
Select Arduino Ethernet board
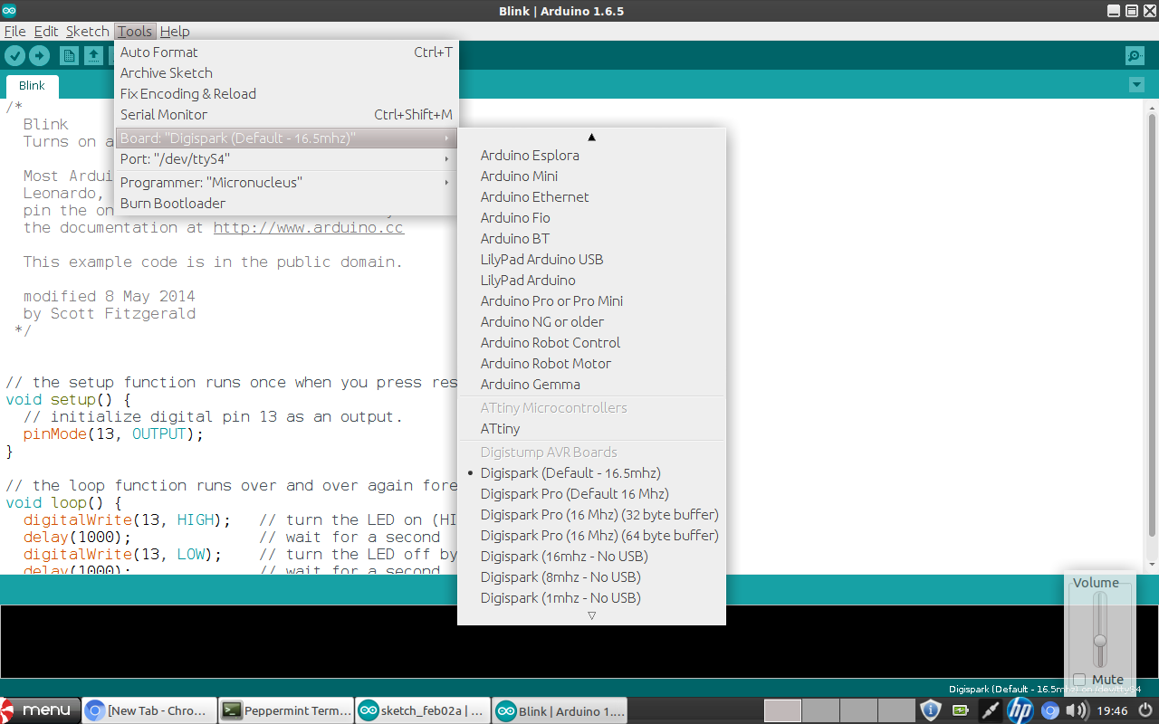pyautogui.click(x=592, y=196)
